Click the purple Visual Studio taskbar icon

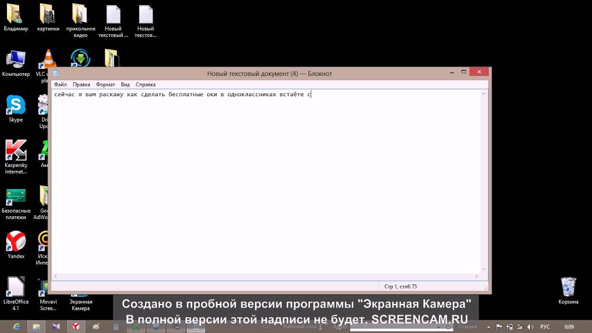click(x=56, y=327)
